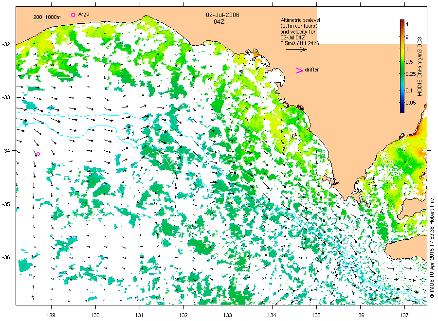
Task: Click the latitude label '-36'
Action: click(x=6, y=257)
